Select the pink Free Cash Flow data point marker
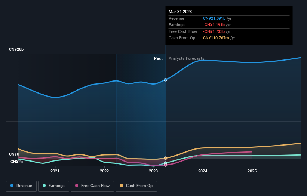 tap(165, 165)
